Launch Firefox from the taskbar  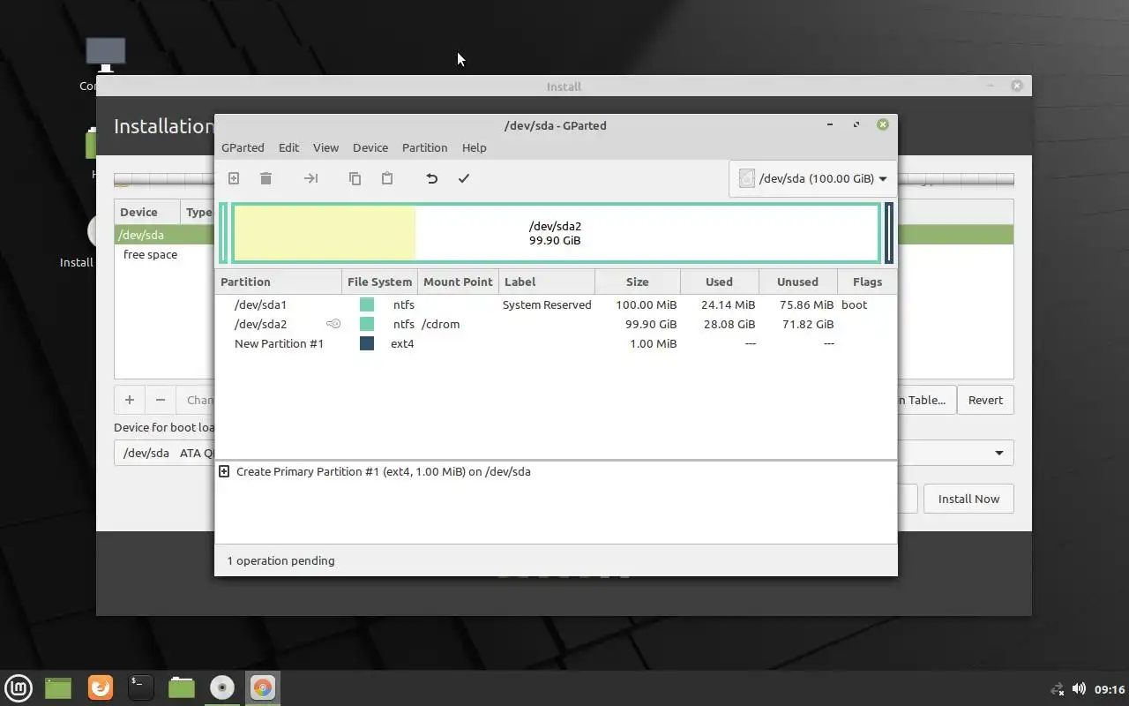click(x=101, y=687)
